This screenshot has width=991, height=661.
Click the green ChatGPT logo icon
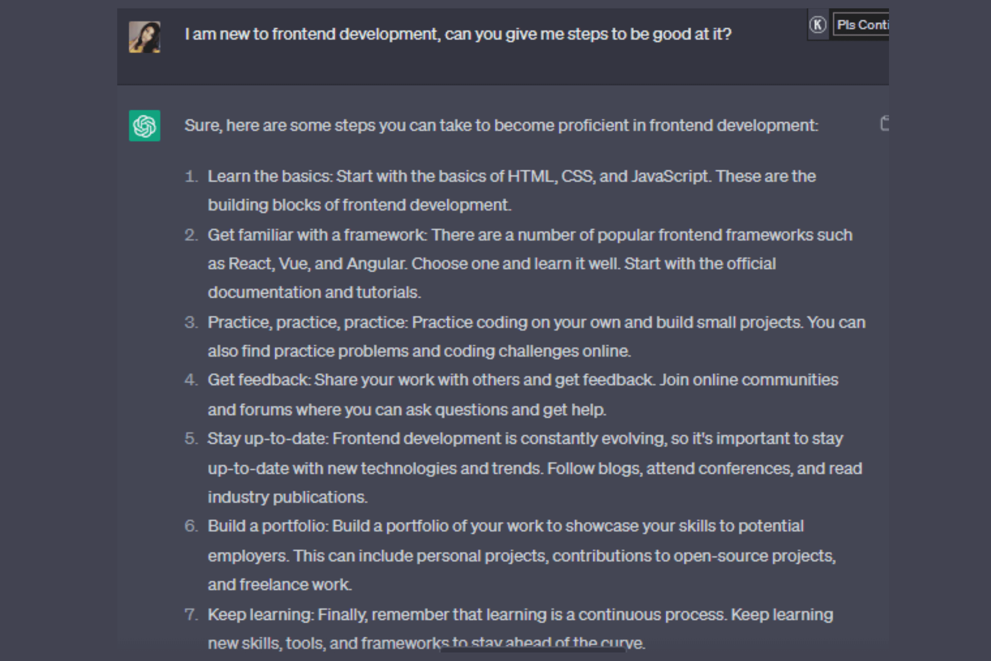click(x=145, y=126)
